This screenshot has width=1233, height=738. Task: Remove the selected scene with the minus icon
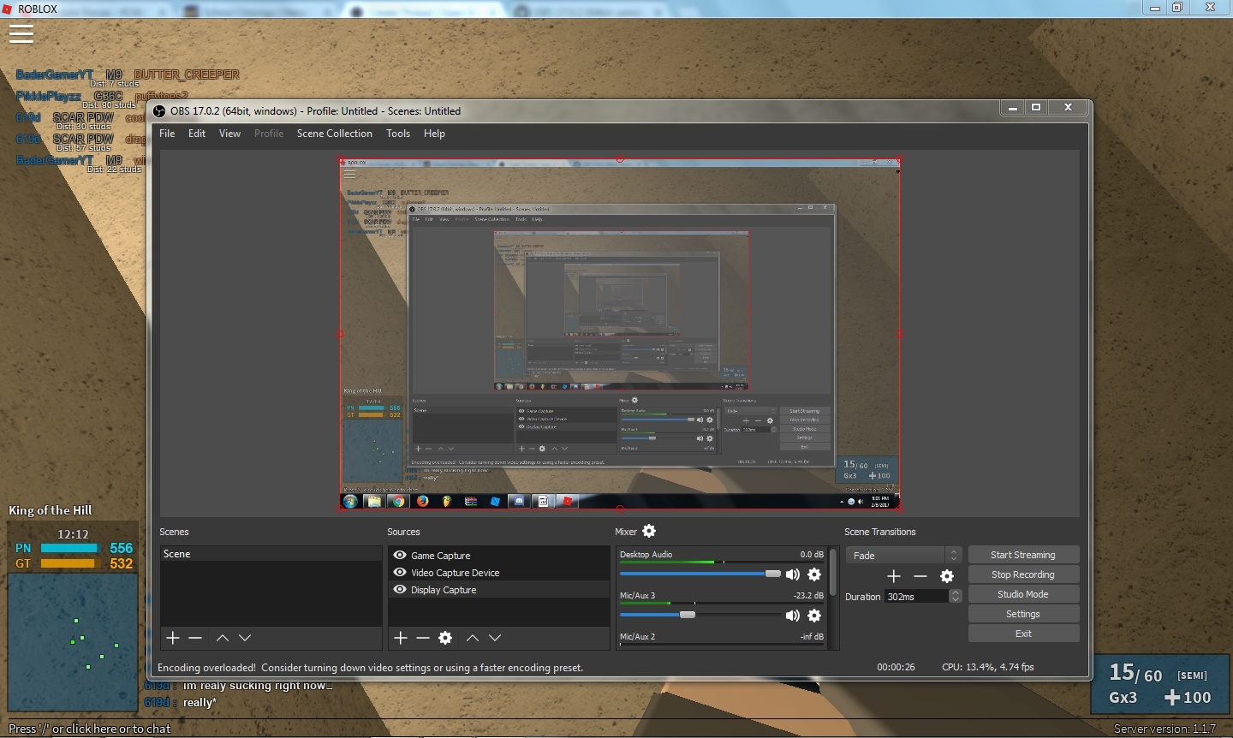point(195,638)
